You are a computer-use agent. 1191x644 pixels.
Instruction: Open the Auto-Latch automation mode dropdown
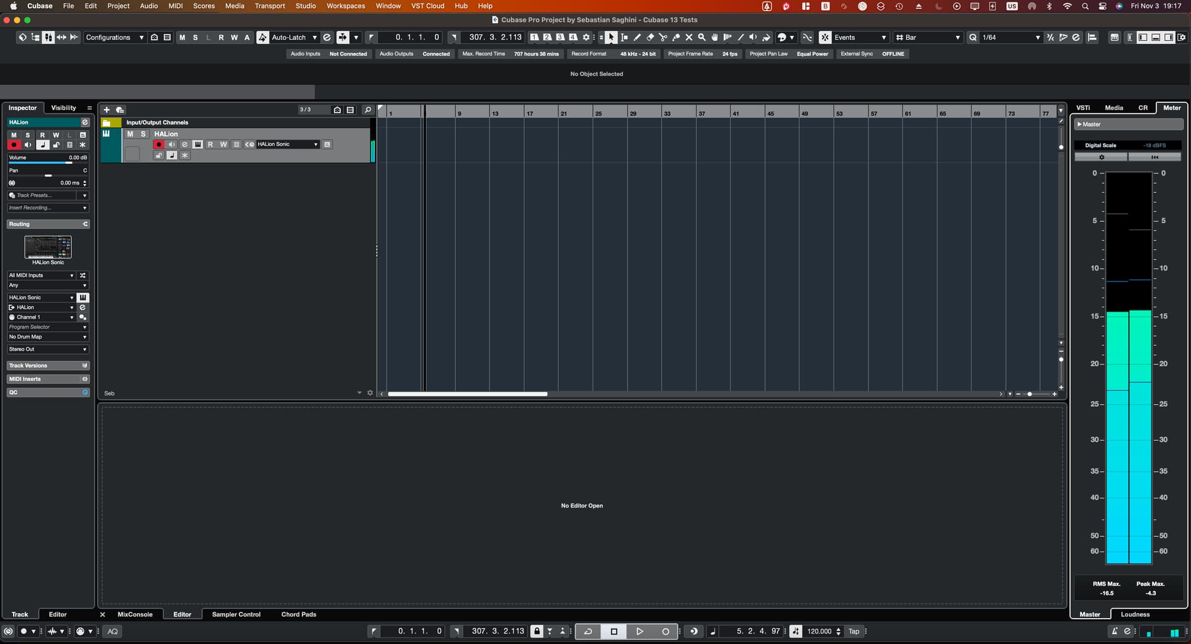click(x=295, y=37)
